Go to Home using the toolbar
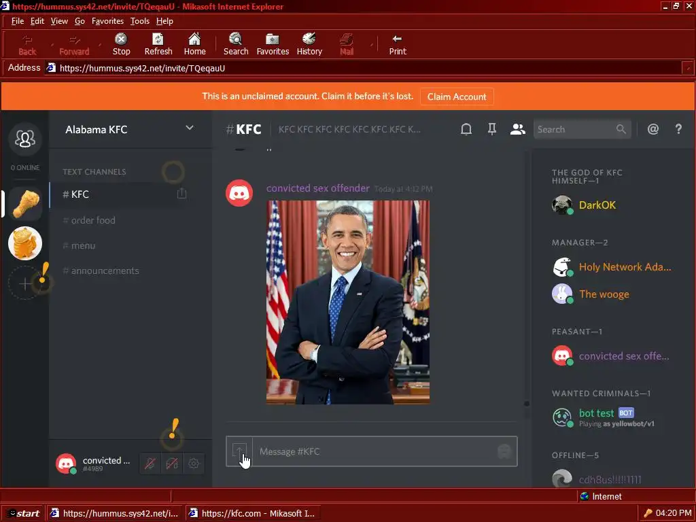 pyautogui.click(x=194, y=44)
